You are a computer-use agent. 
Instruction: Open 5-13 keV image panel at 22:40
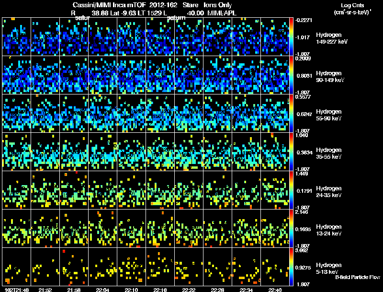click(275, 267)
